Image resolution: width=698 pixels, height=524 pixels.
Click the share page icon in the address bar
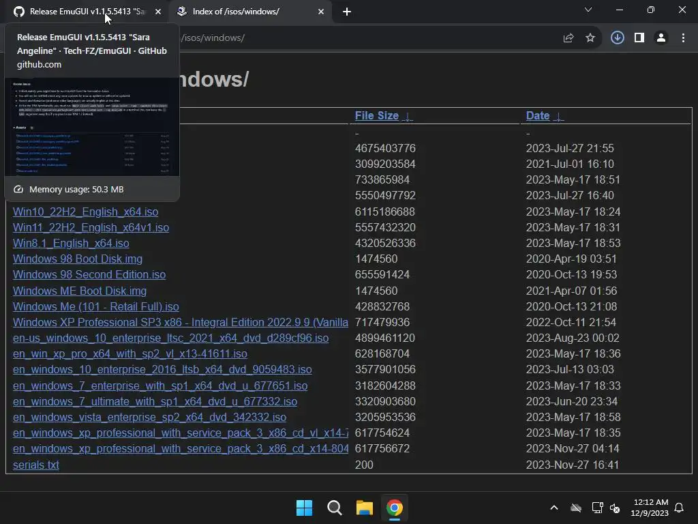(x=568, y=38)
